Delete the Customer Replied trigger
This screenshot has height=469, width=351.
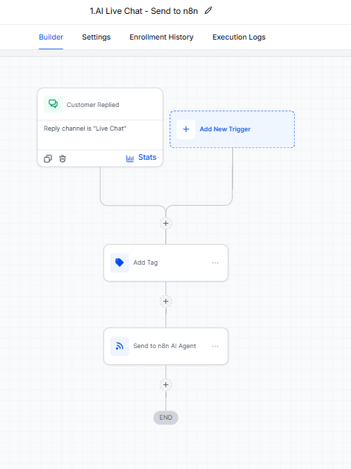click(63, 158)
